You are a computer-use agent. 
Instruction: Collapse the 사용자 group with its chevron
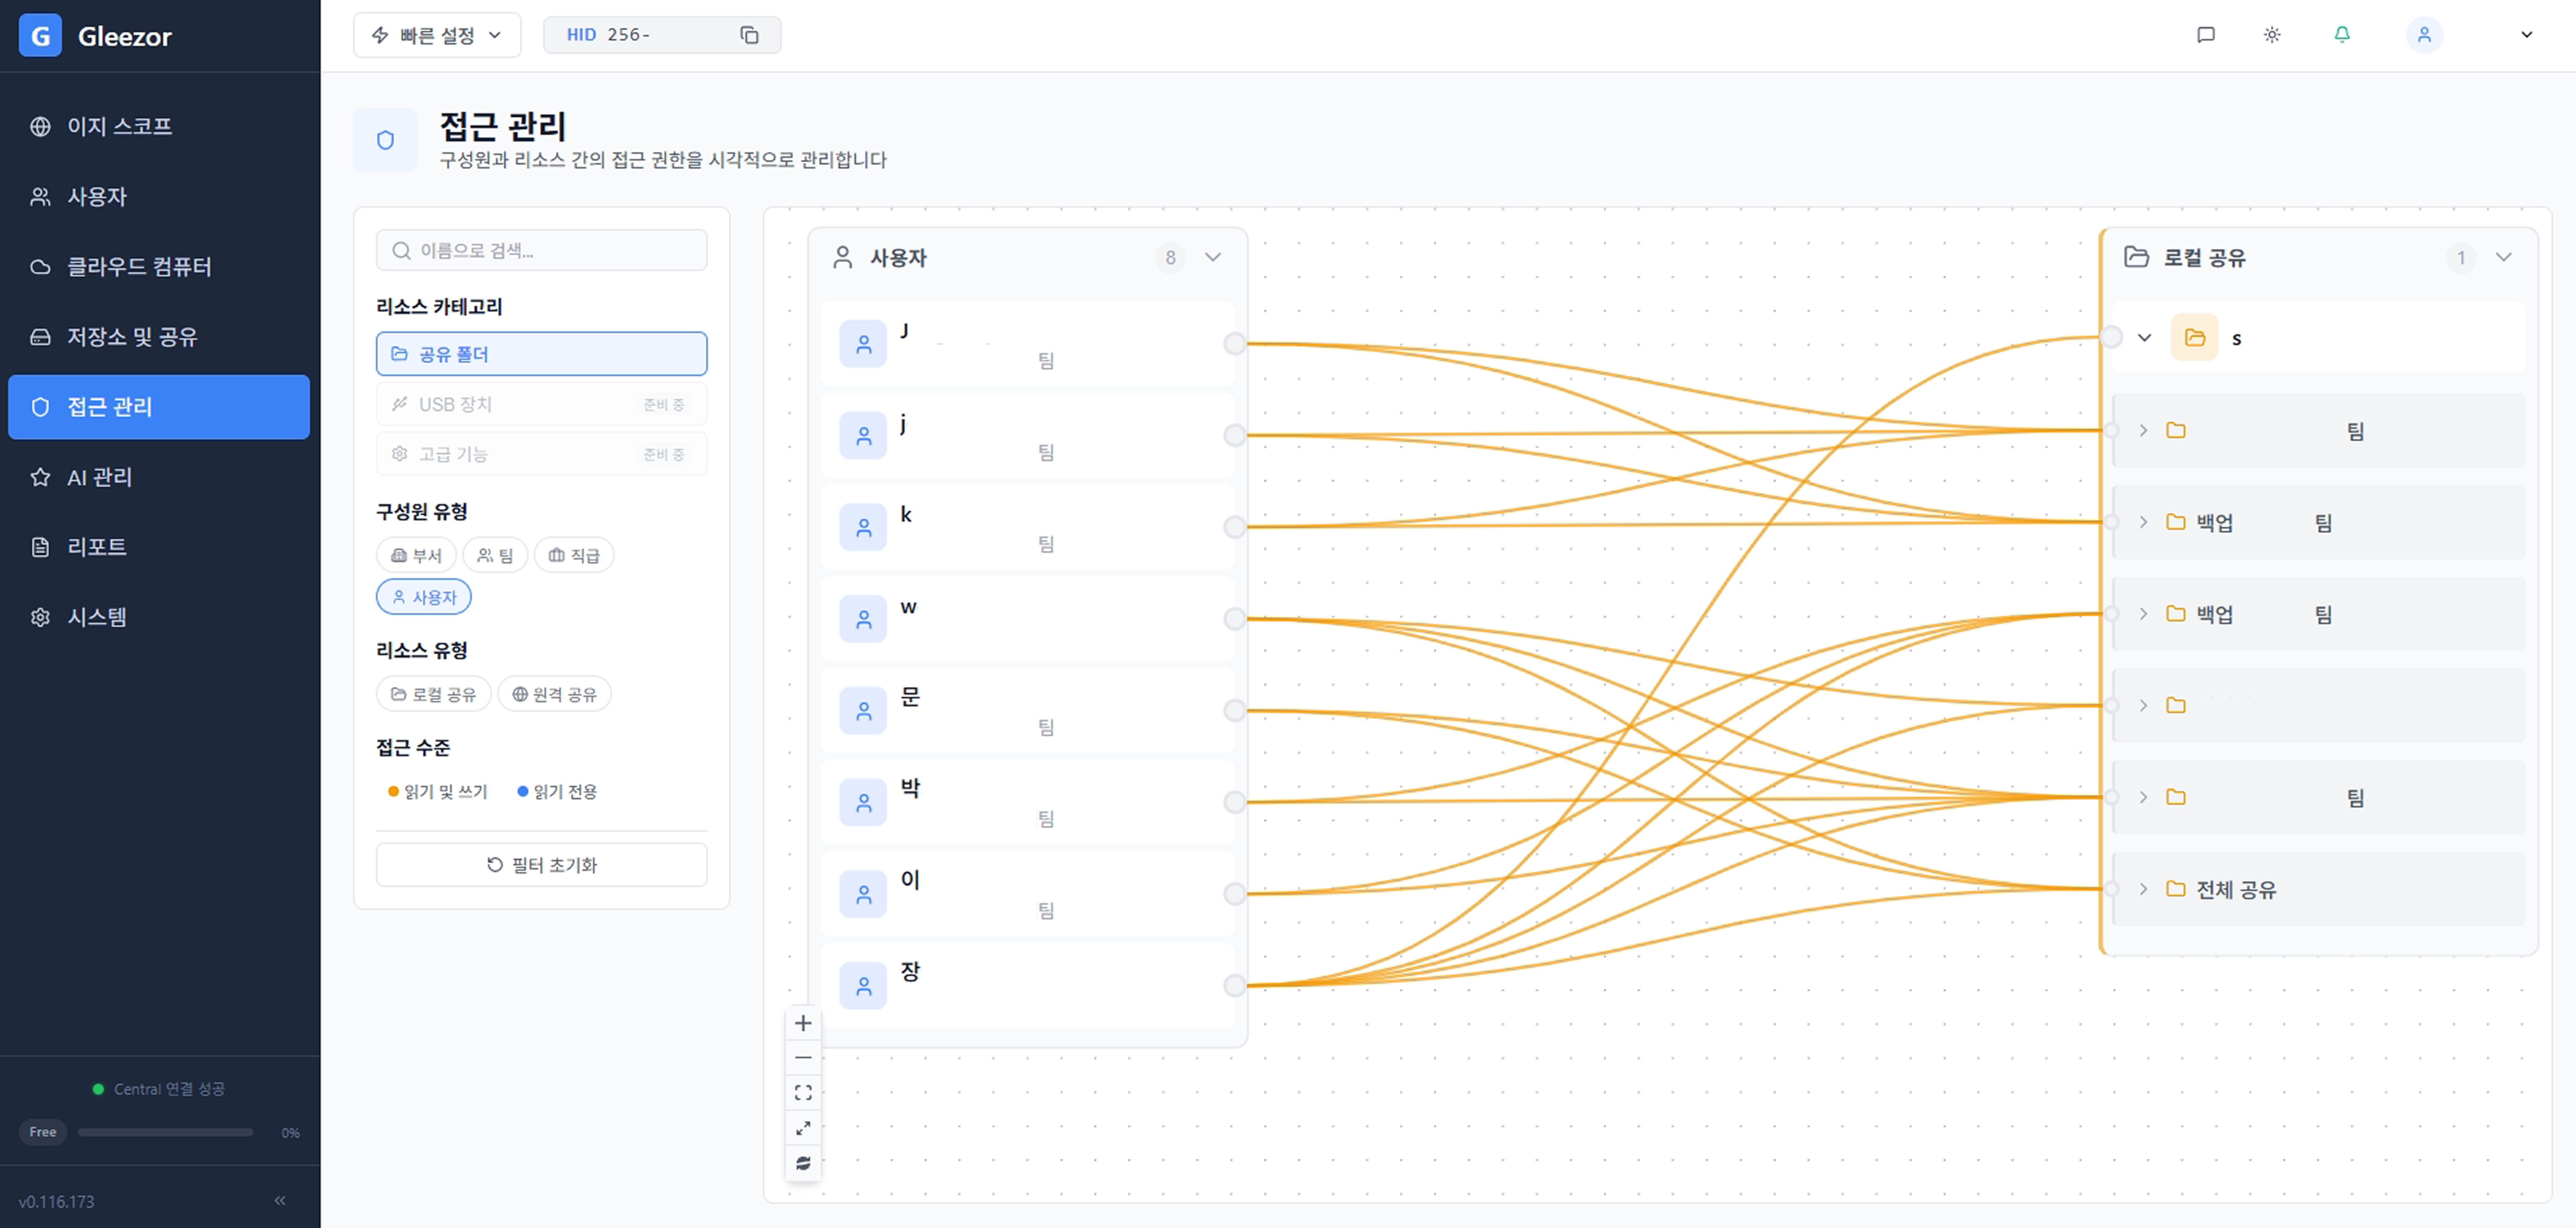click(1213, 257)
